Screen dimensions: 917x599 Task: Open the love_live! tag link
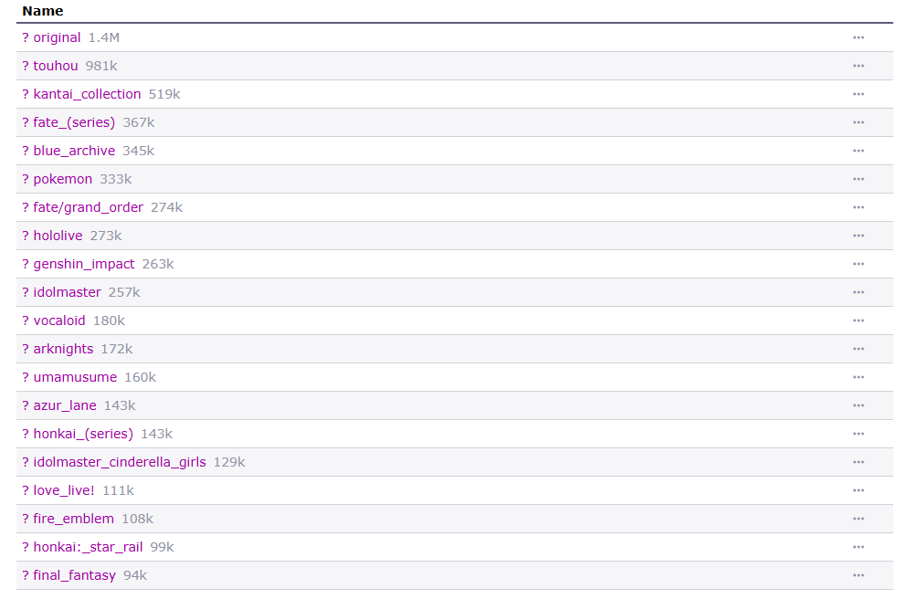pyautogui.click(x=64, y=490)
